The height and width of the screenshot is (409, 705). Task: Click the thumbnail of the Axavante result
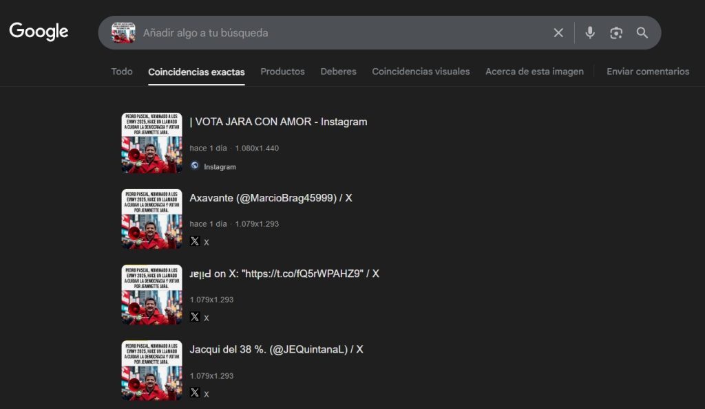pyautogui.click(x=152, y=219)
